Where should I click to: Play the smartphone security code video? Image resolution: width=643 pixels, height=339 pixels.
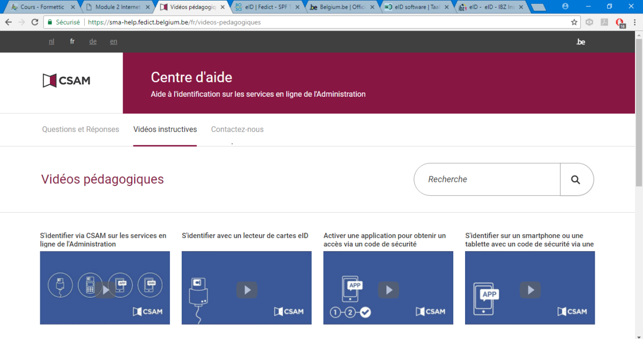[530, 290]
